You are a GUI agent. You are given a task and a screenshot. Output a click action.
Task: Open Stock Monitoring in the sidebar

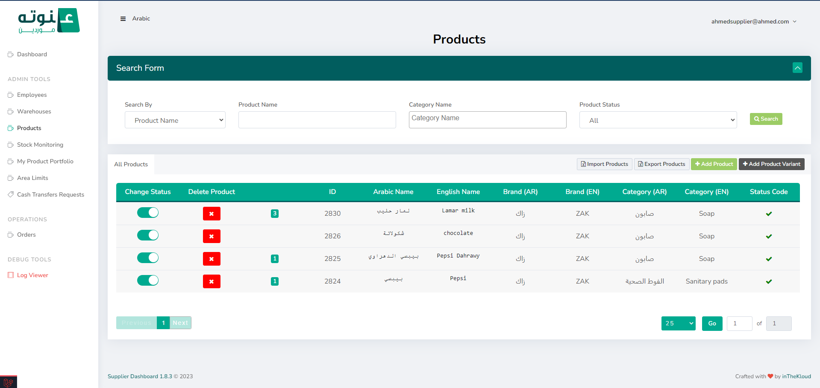point(40,145)
